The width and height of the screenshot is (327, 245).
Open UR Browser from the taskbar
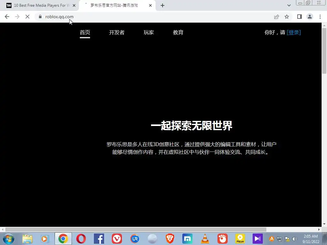(135, 239)
